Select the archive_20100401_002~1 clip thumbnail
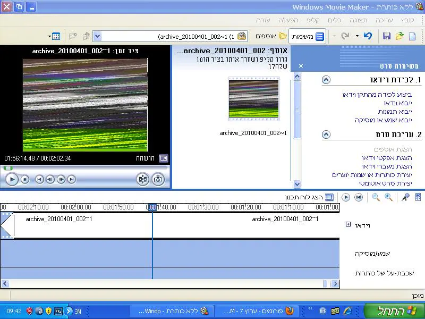The image size is (425, 319). pyautogui.click(x=253, y=98)
